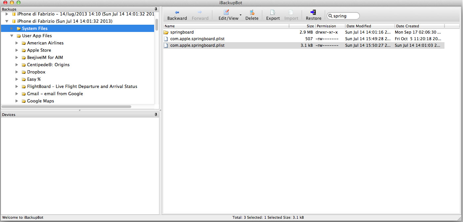Click the Import toolbar icon

click(291, 13)
